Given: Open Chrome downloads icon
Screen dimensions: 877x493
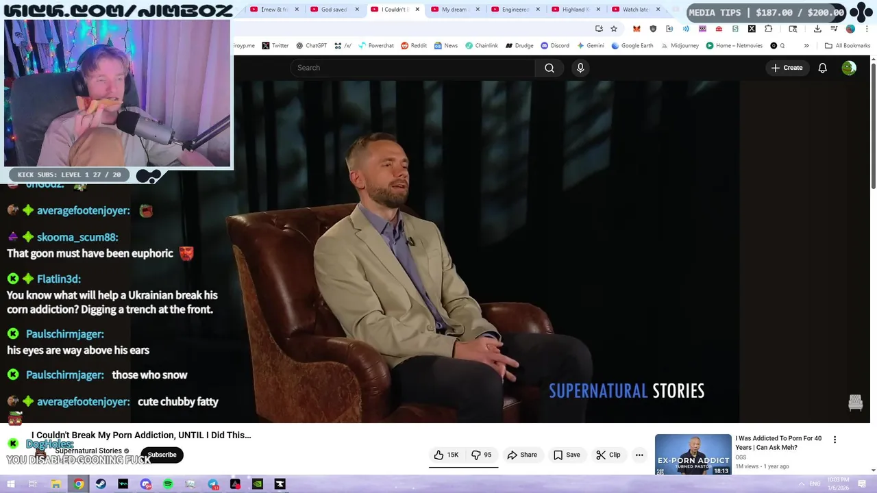Looking at the screenshot, I should tap(817, 29).
